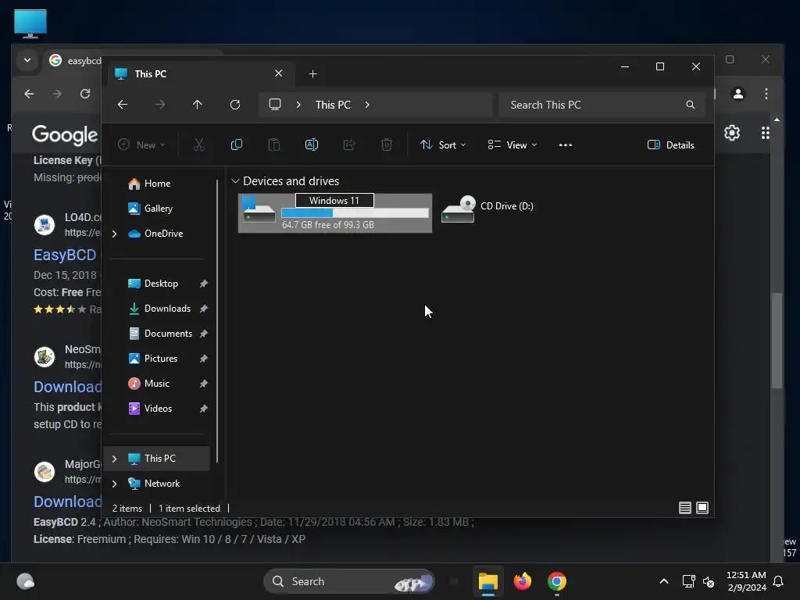Viewport: 800px width, 600px height.
Task: Unpin Downloads from Quick access
Action: point(204,308)
